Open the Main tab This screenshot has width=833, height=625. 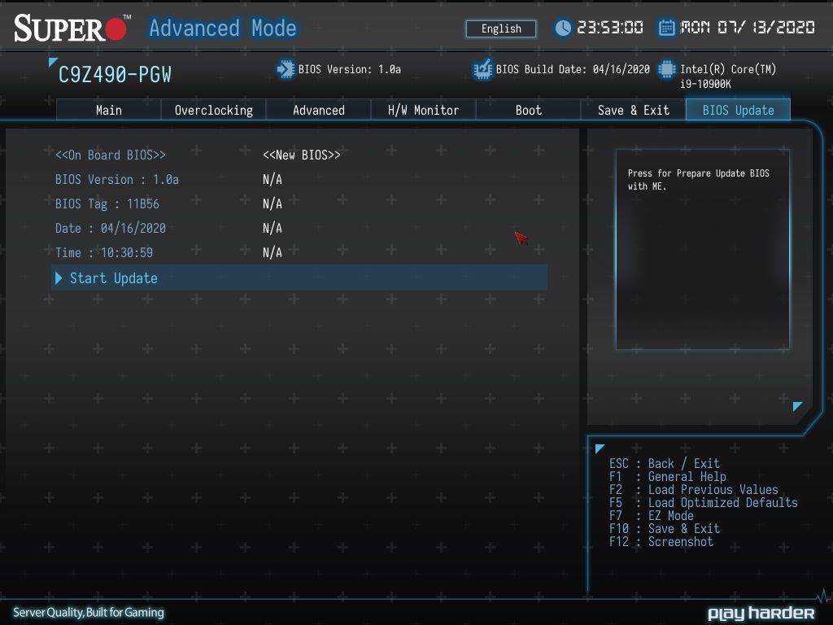[x=109, y=110]
